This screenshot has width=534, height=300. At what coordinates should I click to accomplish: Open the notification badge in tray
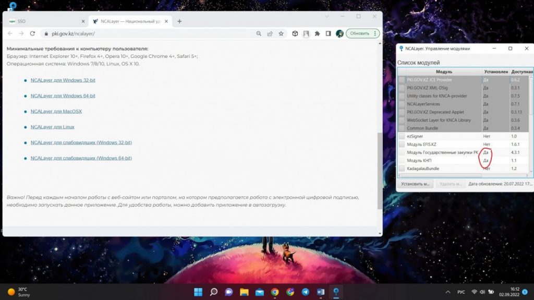(525, 292)
